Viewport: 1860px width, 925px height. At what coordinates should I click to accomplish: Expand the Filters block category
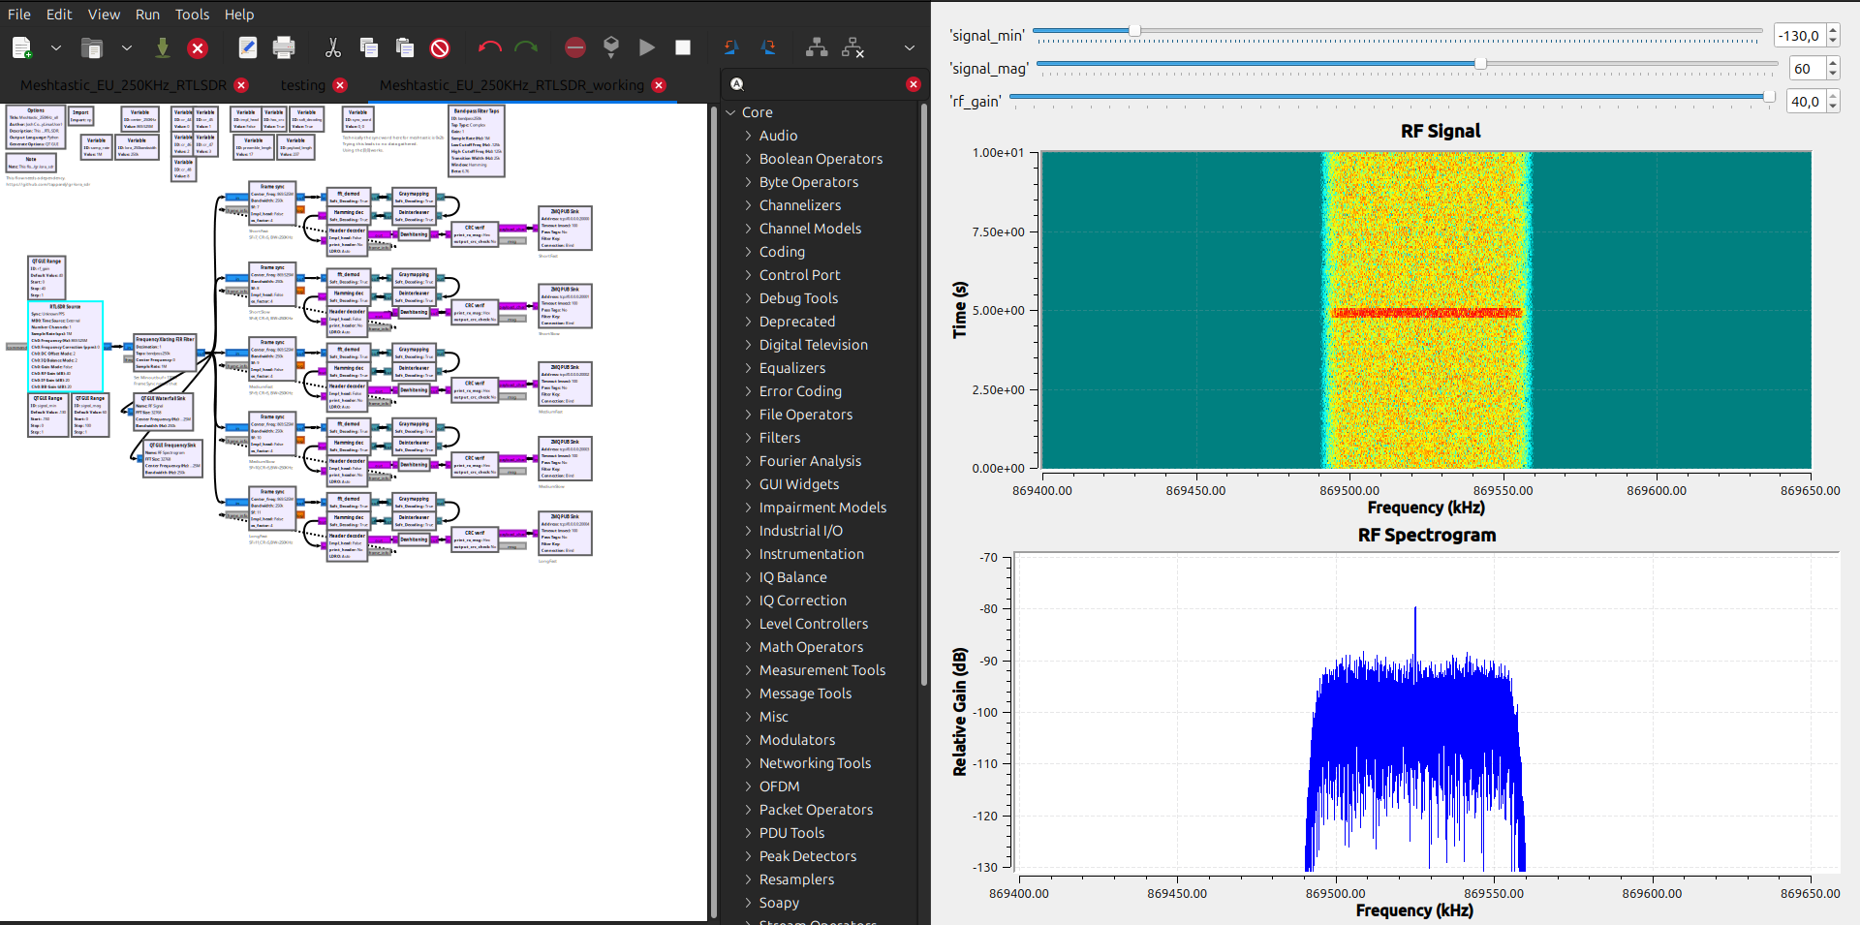748,438
